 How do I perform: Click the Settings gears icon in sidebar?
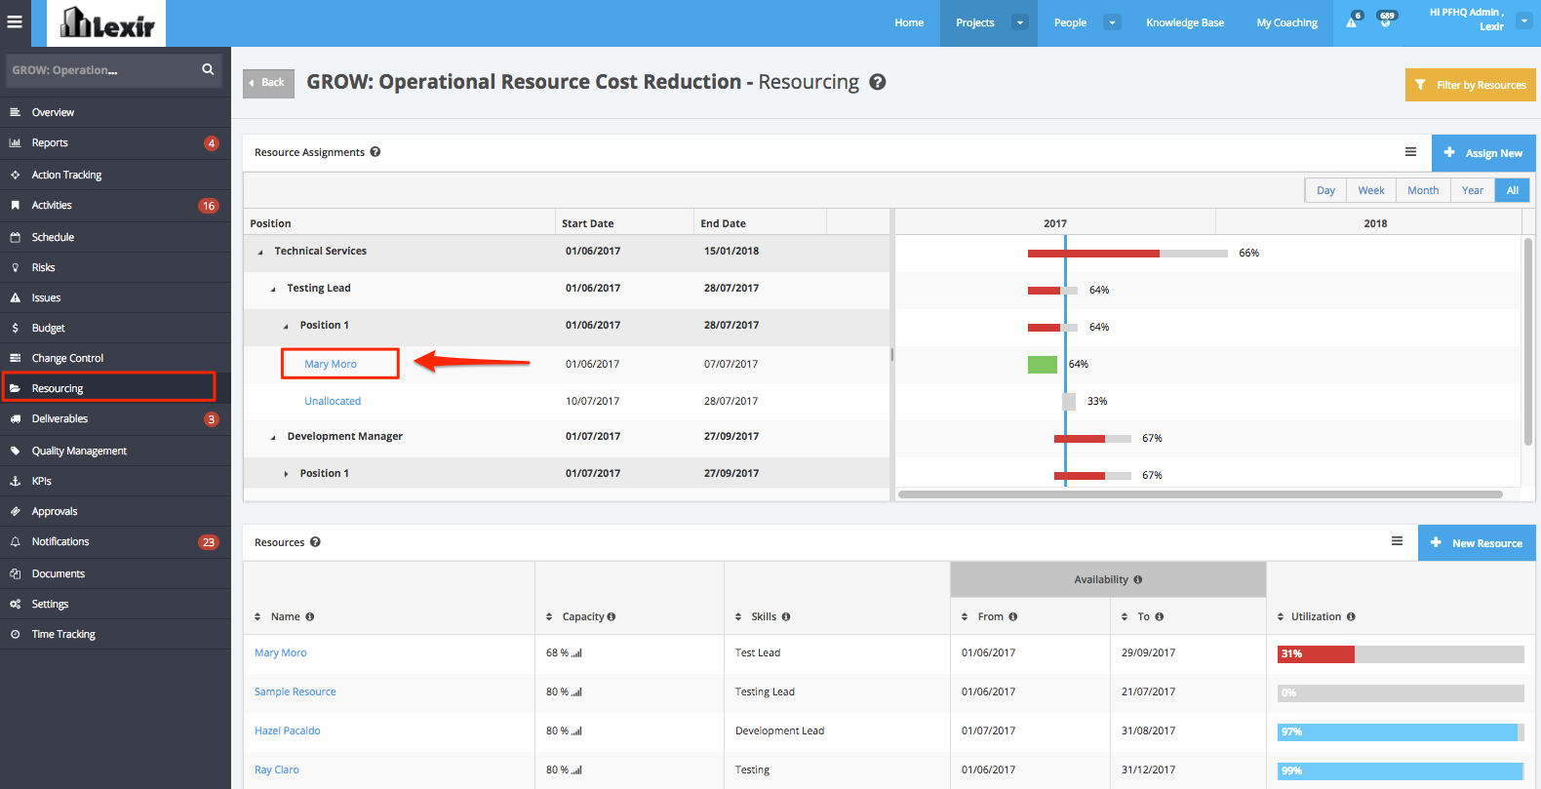(15, 604)
